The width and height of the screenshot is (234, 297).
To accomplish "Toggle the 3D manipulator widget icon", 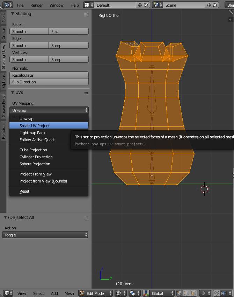I will tap(146, 293).
